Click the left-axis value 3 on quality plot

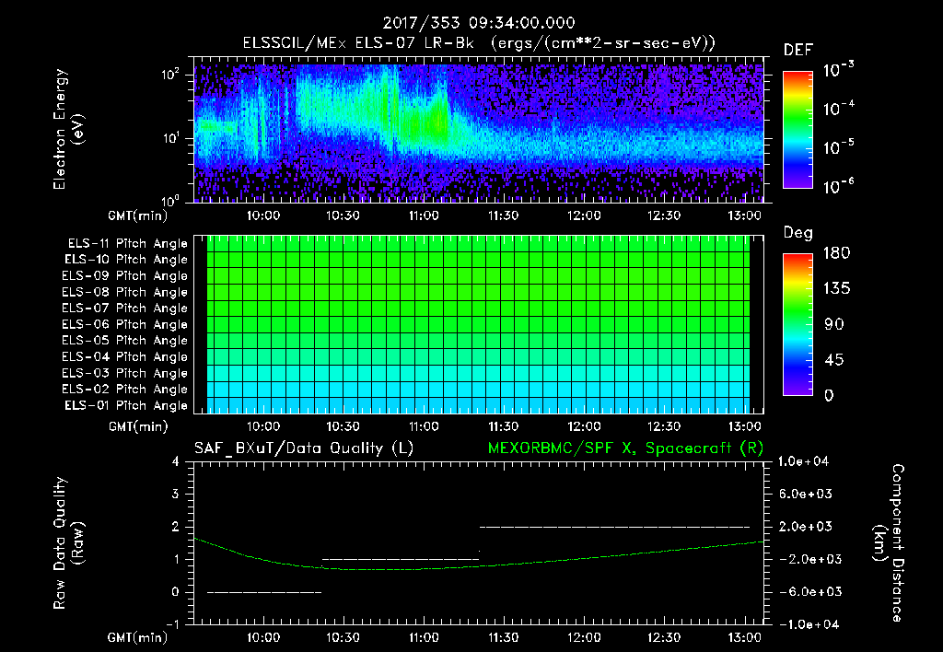176,495
